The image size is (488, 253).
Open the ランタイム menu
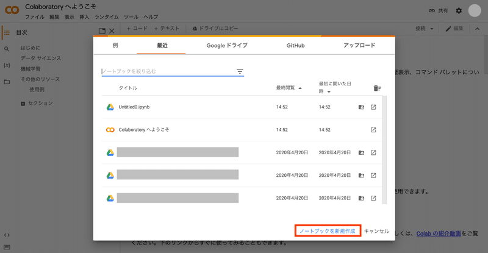[x=107, y=17]
